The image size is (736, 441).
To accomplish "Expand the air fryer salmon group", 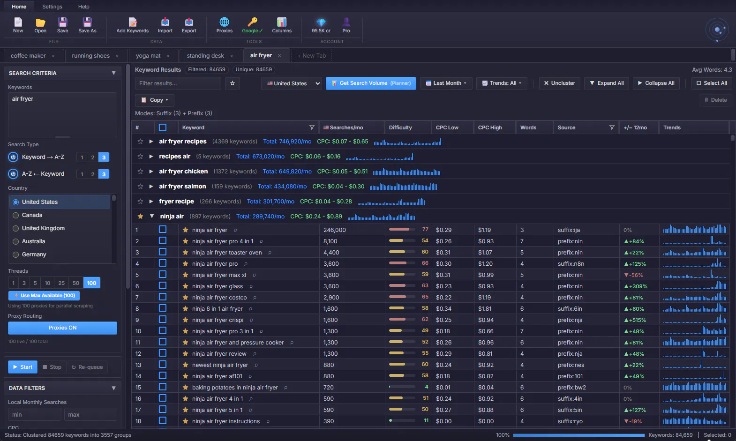I will pyautogui.click(x=151, y=187).
